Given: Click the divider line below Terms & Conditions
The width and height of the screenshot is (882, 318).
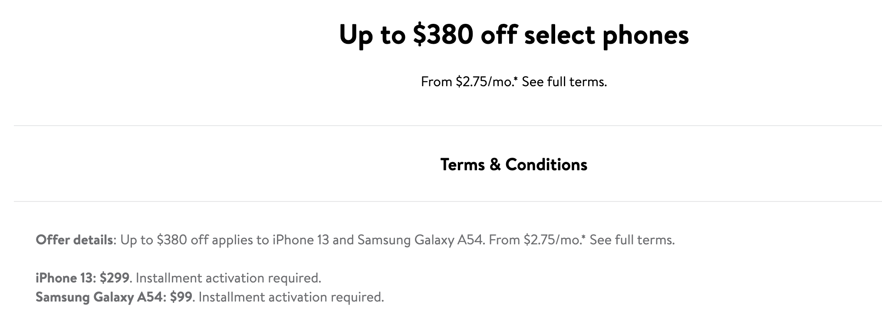Looking at the screenshot, I should click(x=448, y=201).
